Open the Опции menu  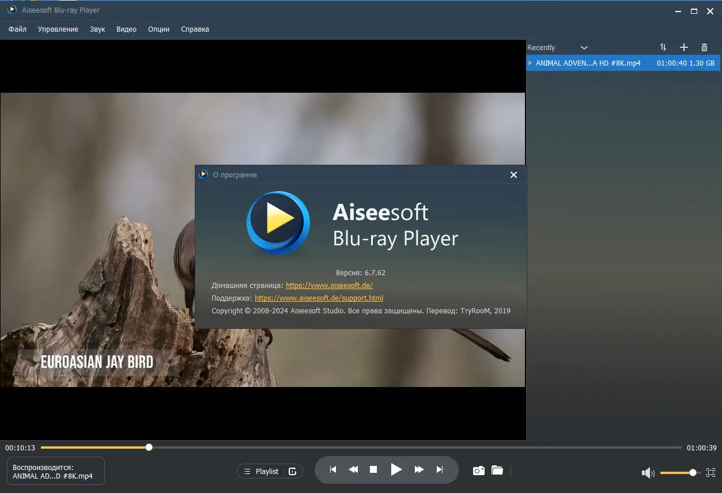click(x=158, y=29)
